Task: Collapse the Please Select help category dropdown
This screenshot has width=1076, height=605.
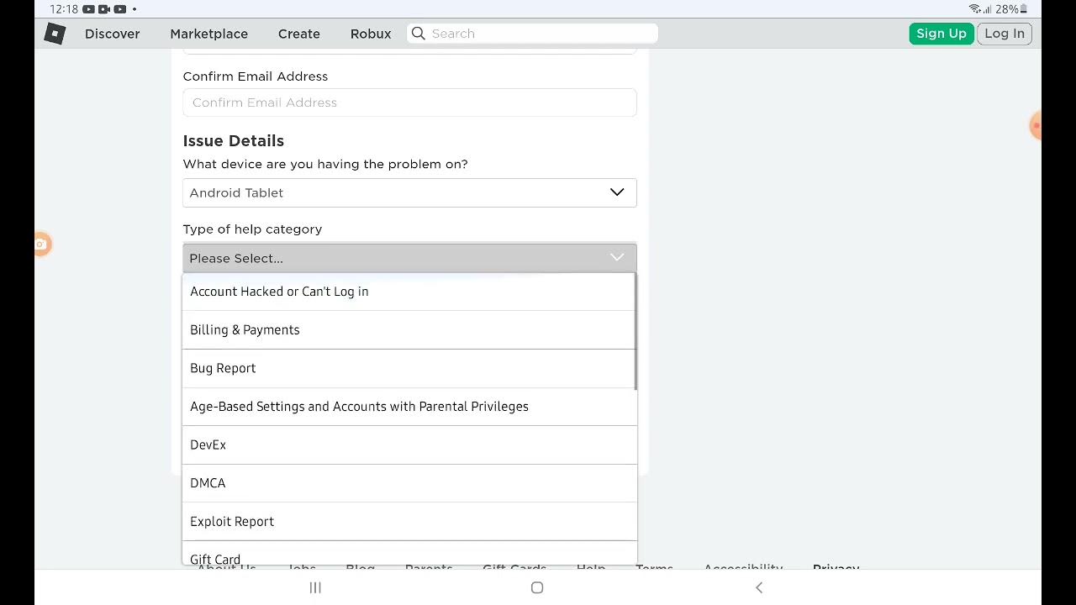Action: point(409,258)
